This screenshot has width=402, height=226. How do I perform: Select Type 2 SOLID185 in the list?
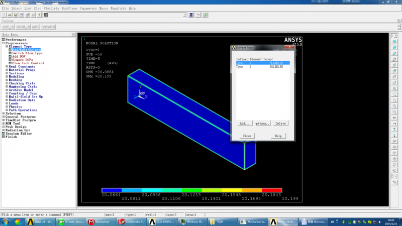click(x=263, y=67)
